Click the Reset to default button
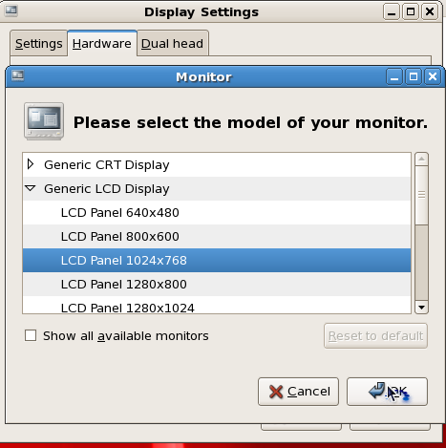The height and width of the screenshot is (448, 446). click(x=375, y=336)
